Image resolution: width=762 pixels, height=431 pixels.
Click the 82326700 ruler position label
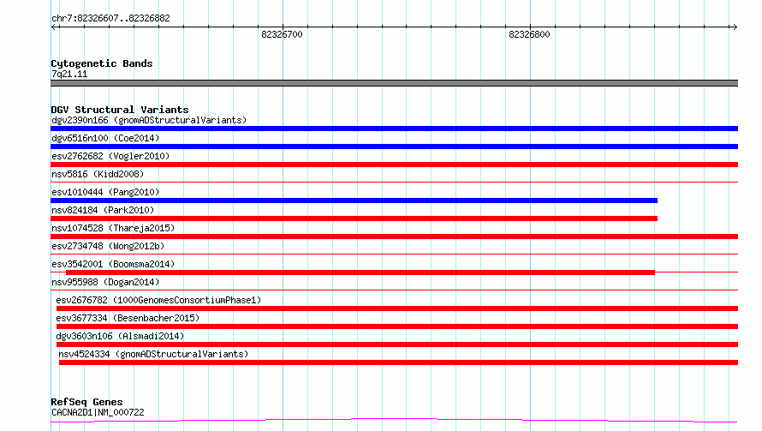(x=282, y=34)
